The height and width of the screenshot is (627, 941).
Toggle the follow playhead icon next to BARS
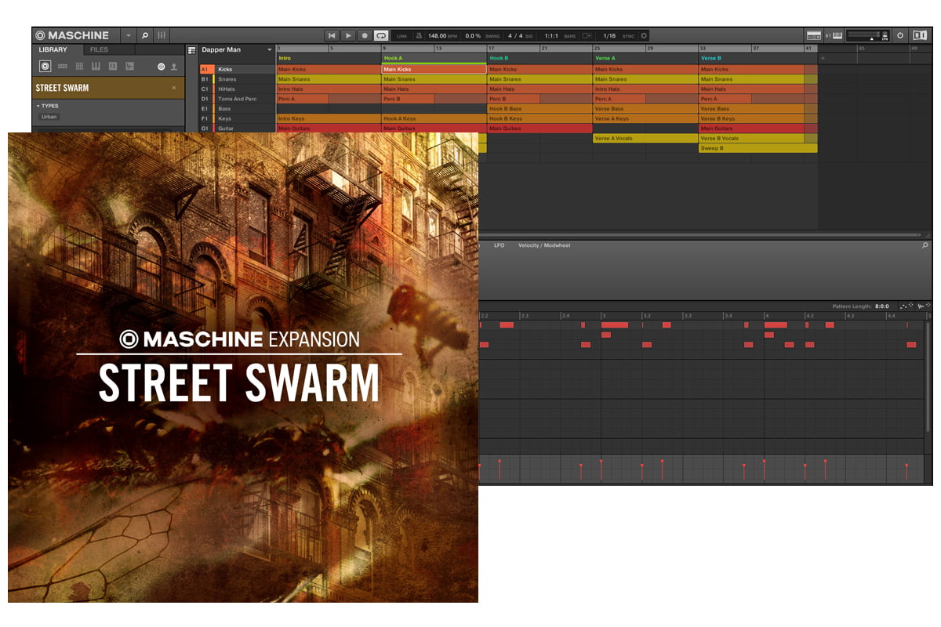pyautogui.click(x=587, y=36)
